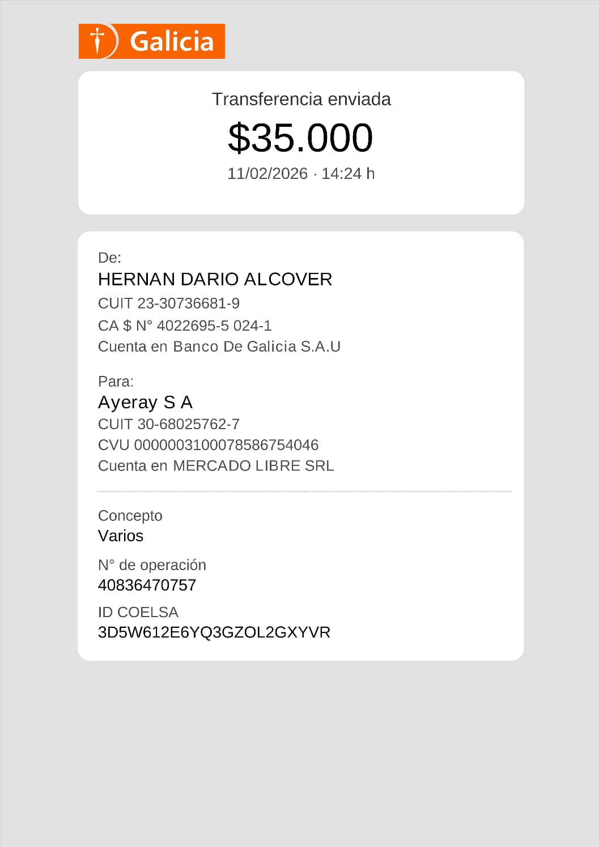Click the date and time 11/02/2026 · 14:24 h
599x847 pixels.
[x=301, y=173]
